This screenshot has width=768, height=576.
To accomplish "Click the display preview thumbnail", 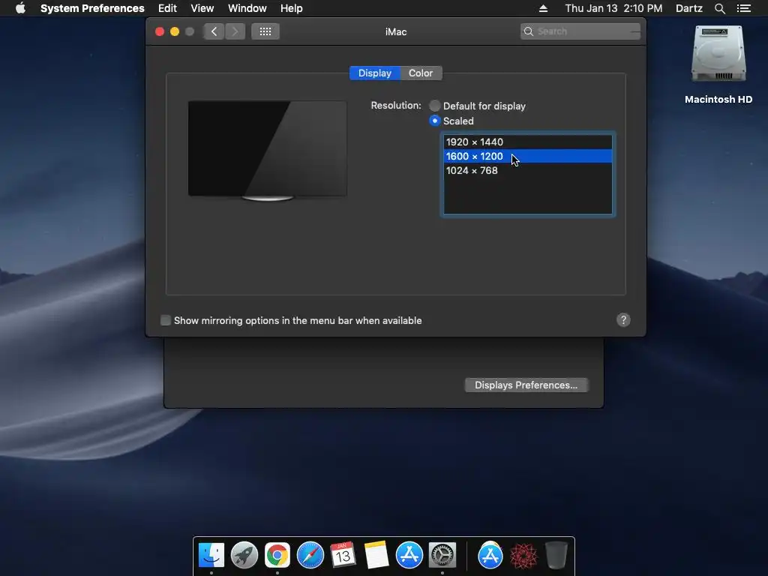I will [268, 150].
